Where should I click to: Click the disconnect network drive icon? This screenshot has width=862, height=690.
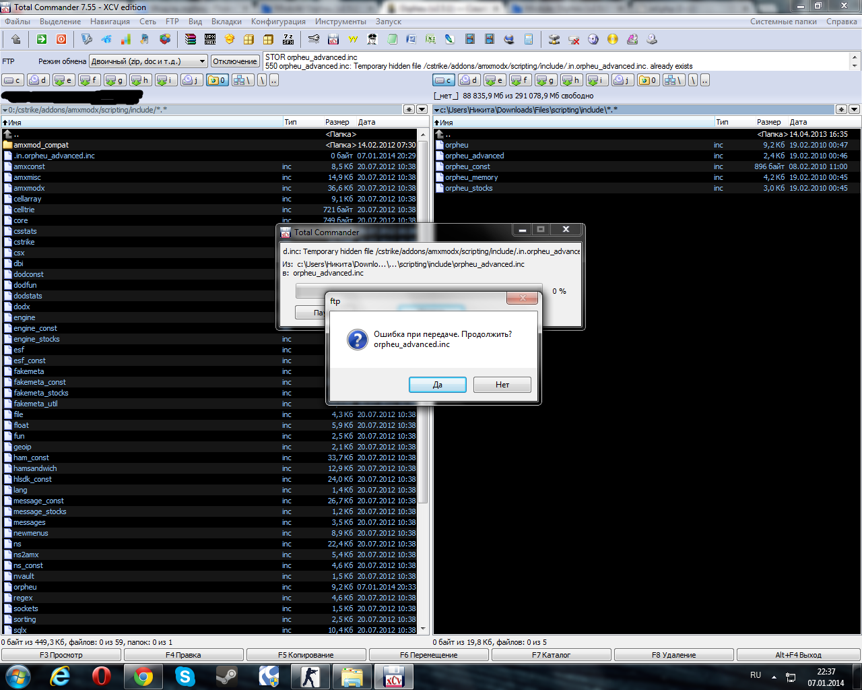(x=574, y=39)
